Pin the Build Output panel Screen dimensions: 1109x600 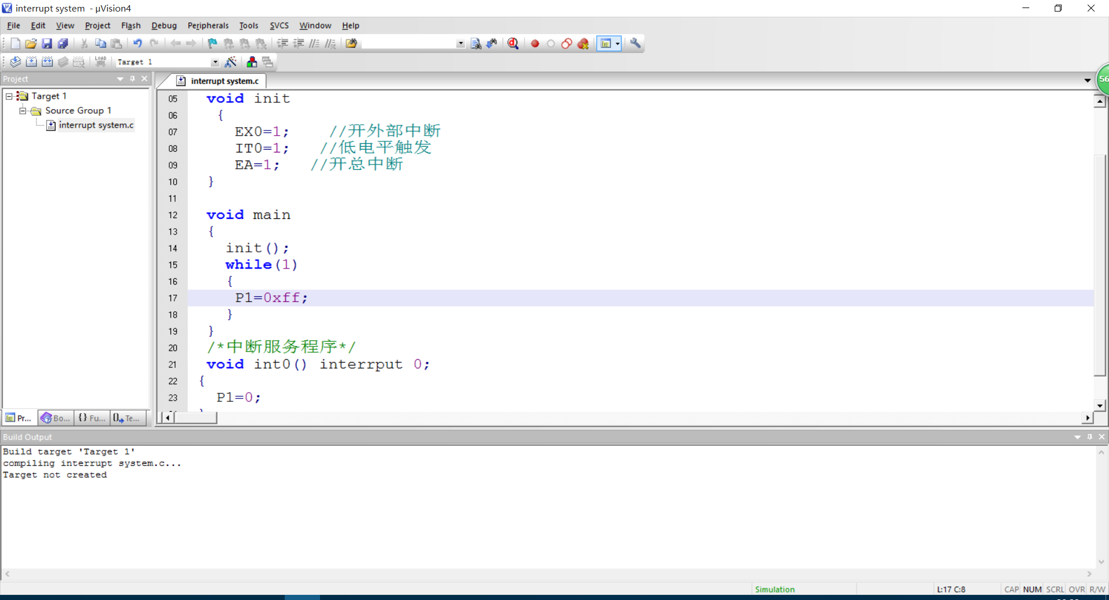coord(1090,437)
